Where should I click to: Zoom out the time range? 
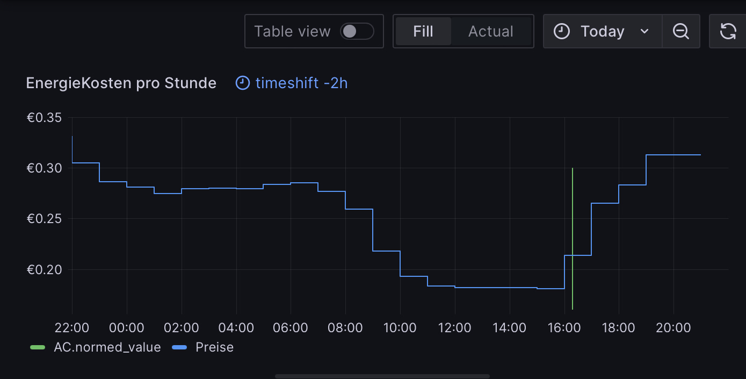(680, 31)
